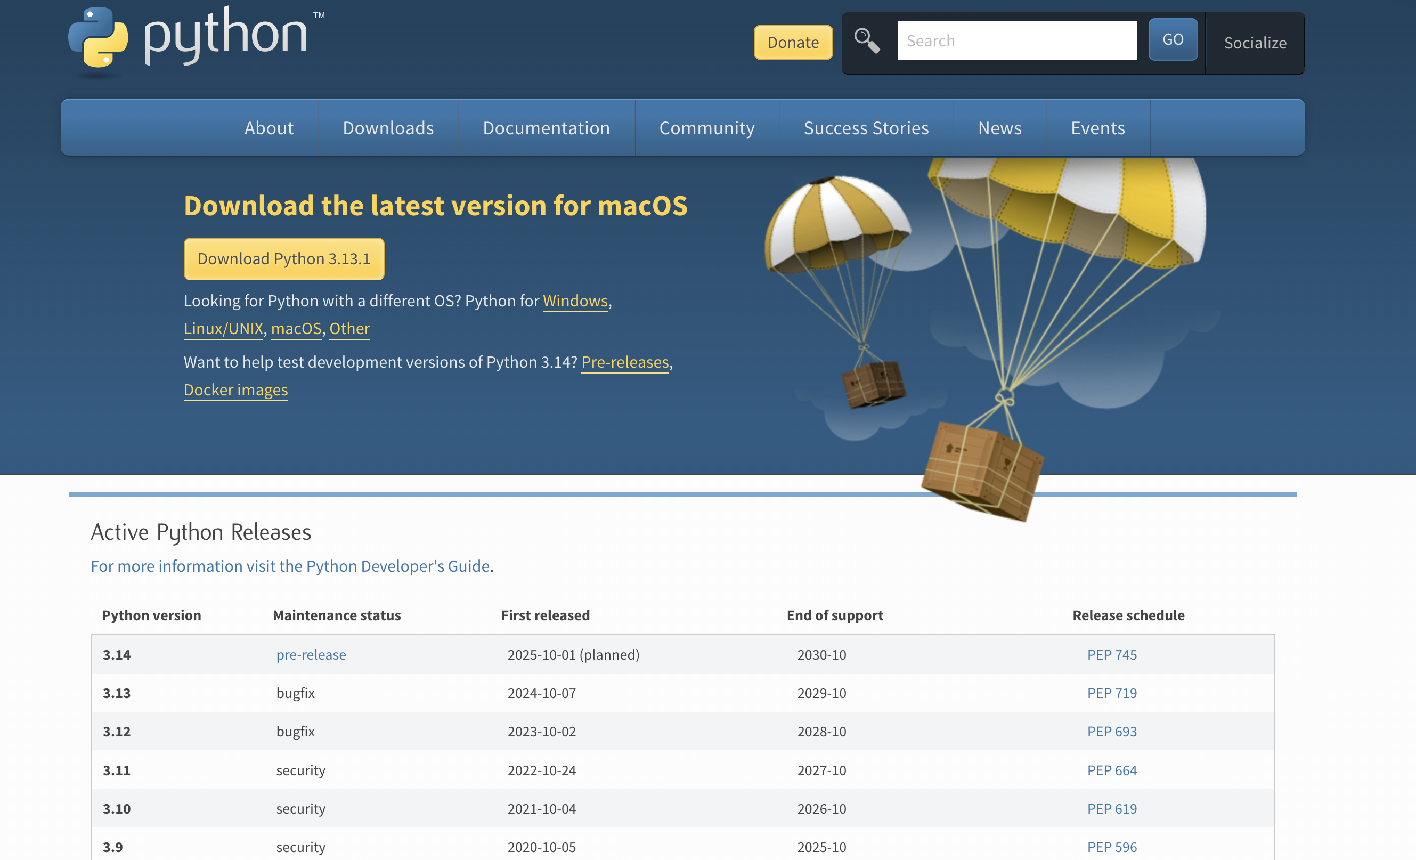Expand the Documentation navigation item
Screen dimensions: 1416x860
click(546, 128)
